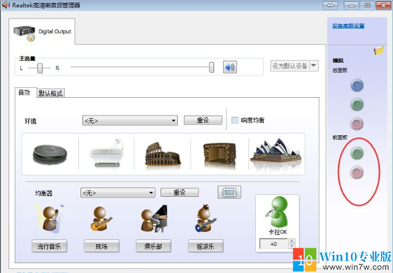Click the green front panel jack
This screenshot has width=393, height=273.
(x=357, y=153)
